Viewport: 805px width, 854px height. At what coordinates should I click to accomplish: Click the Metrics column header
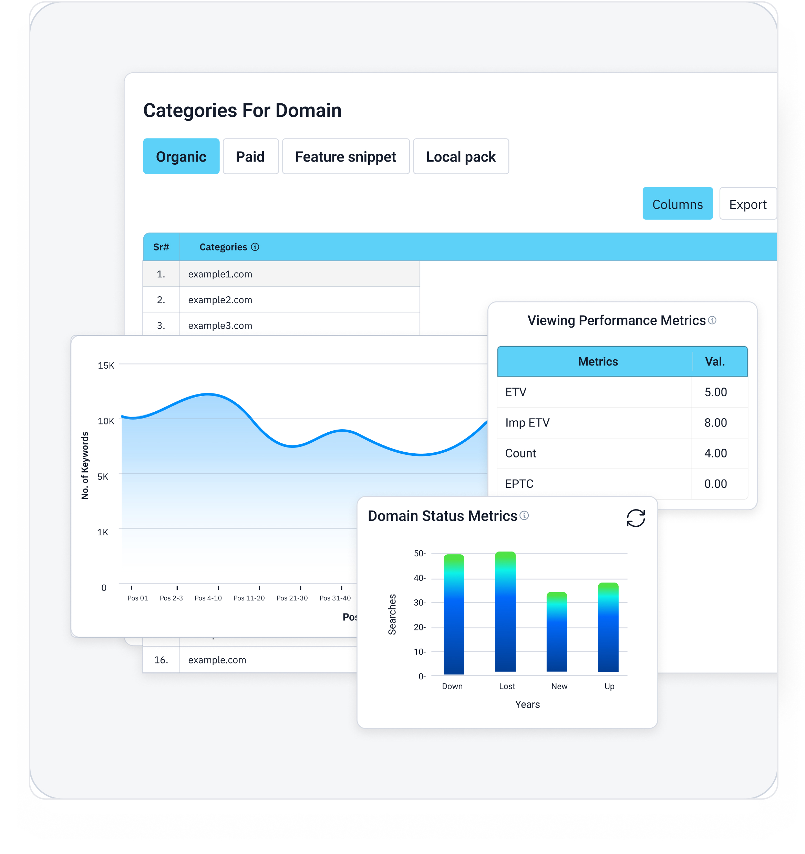[598, 361]
